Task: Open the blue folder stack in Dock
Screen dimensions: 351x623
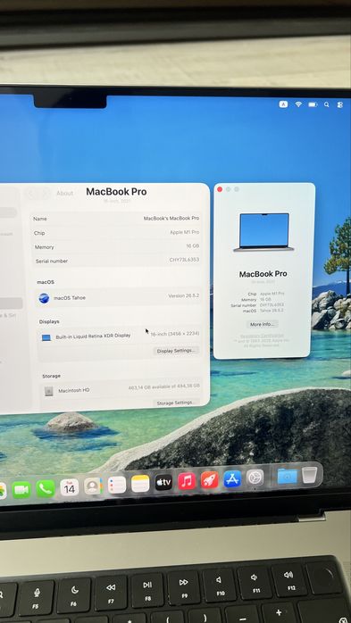Action: 288,476
